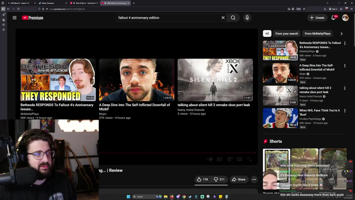The width and height of the screenshot is (355, 200).
Task: Toggle closed captions in player
Action: 219,159
